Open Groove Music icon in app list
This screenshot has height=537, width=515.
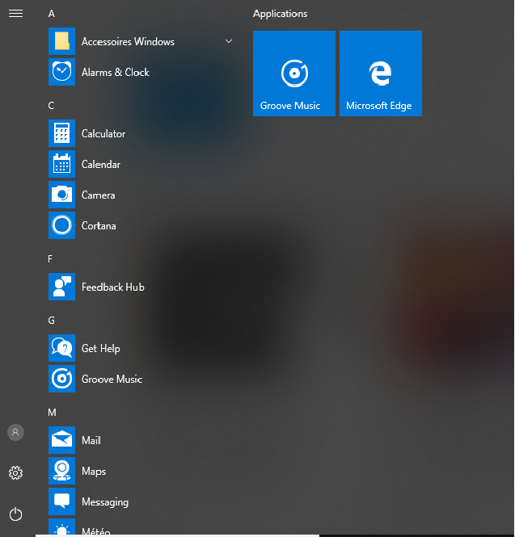61,379
